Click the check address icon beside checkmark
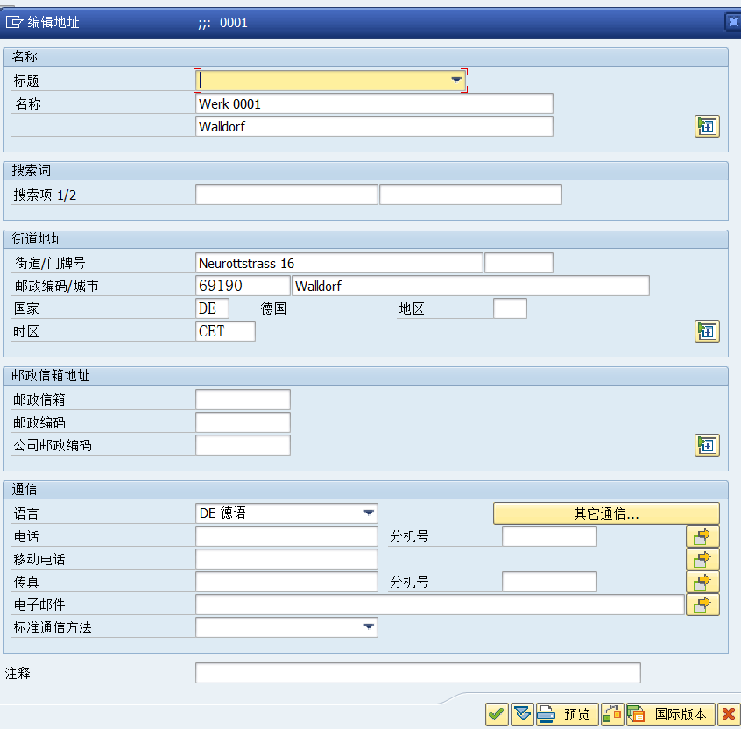The width and height of the screenshot is (741, 729). pyautogui.click(x=522, y=714)
